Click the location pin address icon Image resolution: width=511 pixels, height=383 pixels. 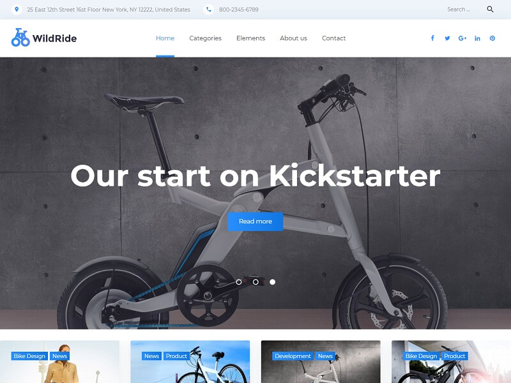click(17, 10)
